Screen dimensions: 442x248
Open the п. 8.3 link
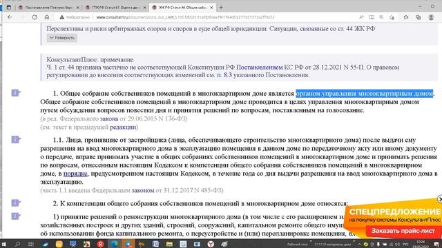(x=224, y=75)
